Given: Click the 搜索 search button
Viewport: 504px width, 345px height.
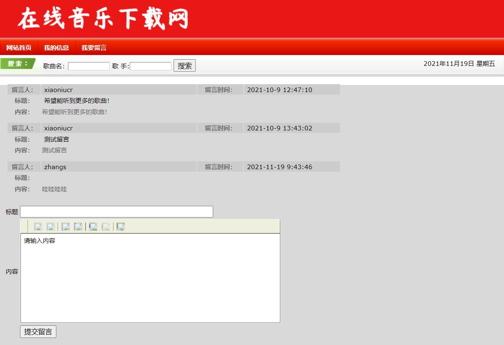Looking at the screenshot, I should [184, 65].
